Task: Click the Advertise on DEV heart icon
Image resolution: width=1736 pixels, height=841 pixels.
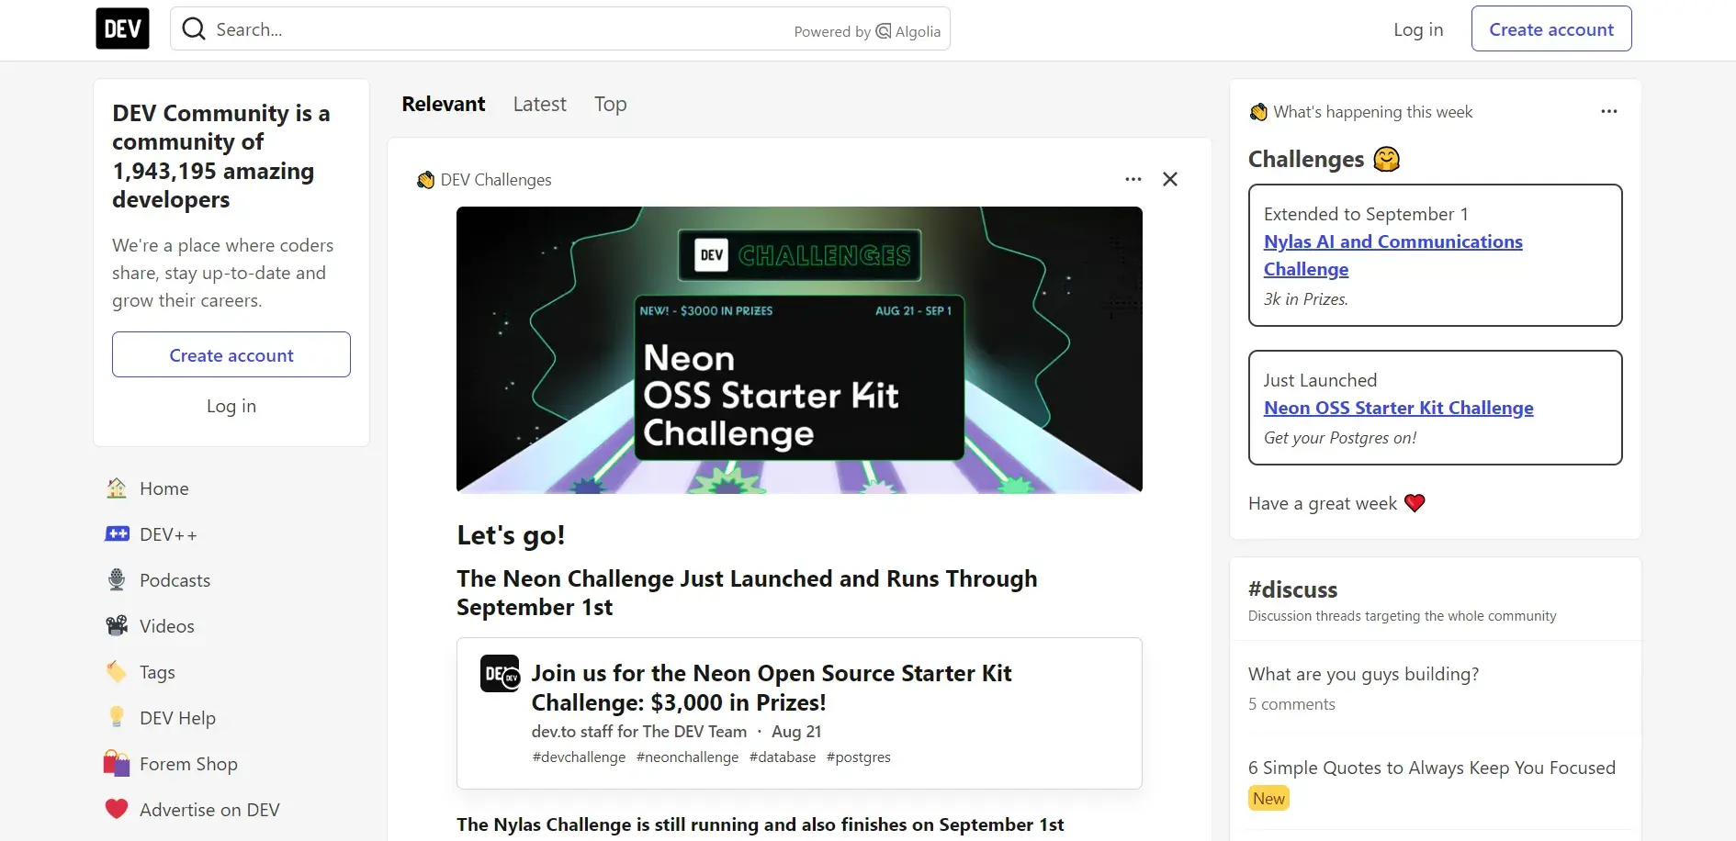Action: (117, 809)
